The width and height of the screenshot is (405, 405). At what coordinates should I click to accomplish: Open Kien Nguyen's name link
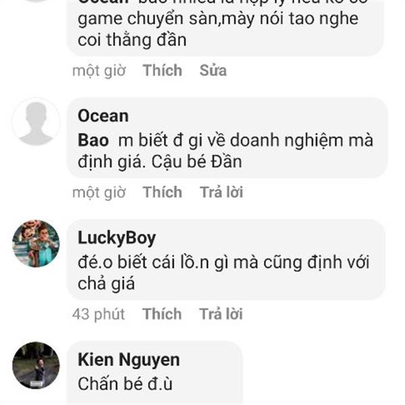(129, 360)
